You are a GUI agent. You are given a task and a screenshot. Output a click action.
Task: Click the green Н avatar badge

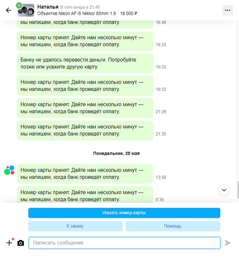click(19, 5)
